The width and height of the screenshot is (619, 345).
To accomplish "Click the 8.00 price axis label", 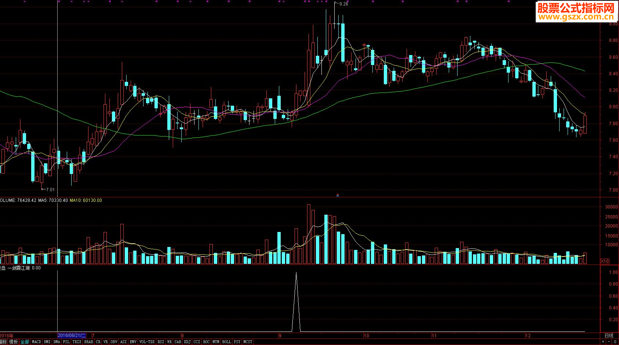I will pos(613,107).
